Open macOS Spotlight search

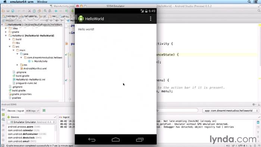[x=249, y=1]
